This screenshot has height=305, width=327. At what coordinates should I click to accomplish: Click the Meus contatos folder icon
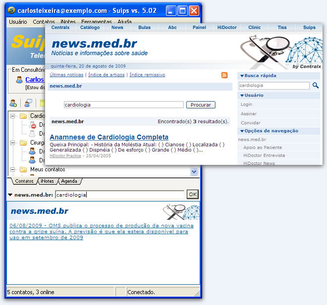pos(23,169)
